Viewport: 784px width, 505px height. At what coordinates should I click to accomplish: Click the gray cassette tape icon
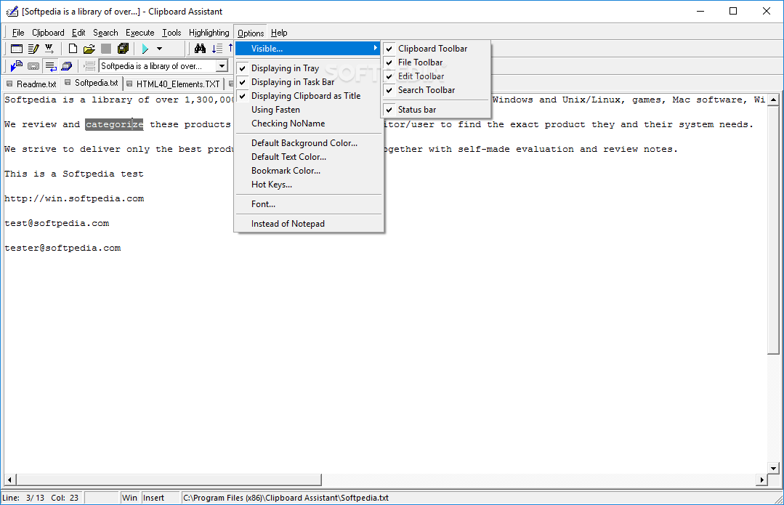(x=33, y=66)
